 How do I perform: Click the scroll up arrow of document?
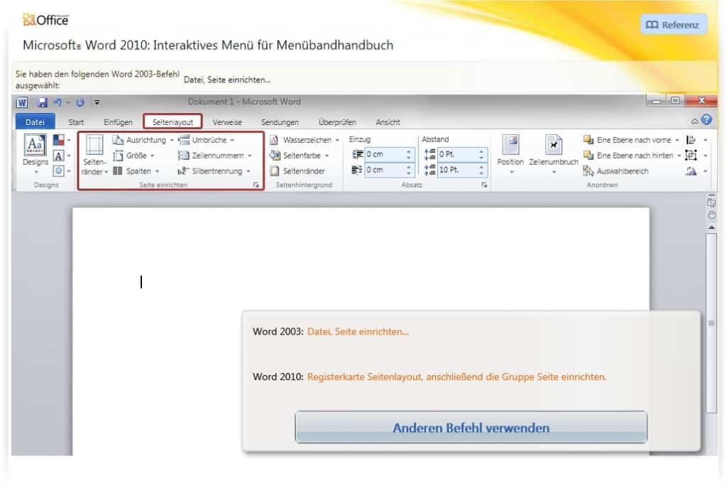pos(711,228)
